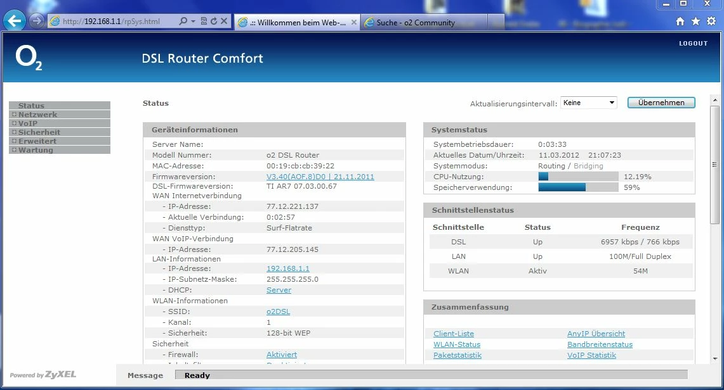Click the DHCP Server link
The image size is (724, 390).
279,290
